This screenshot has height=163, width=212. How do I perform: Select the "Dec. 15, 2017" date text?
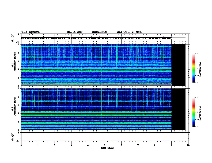(75, 32)
